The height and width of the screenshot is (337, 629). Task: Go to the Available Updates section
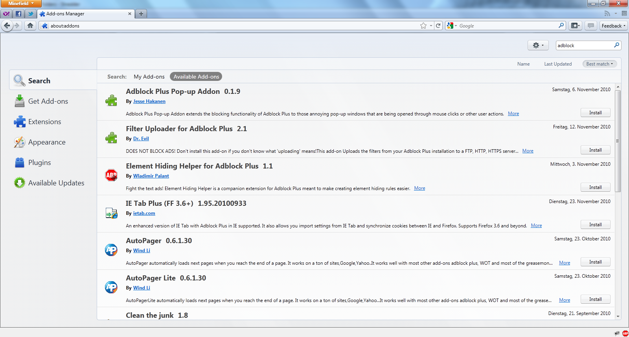(x=56, y=183)
